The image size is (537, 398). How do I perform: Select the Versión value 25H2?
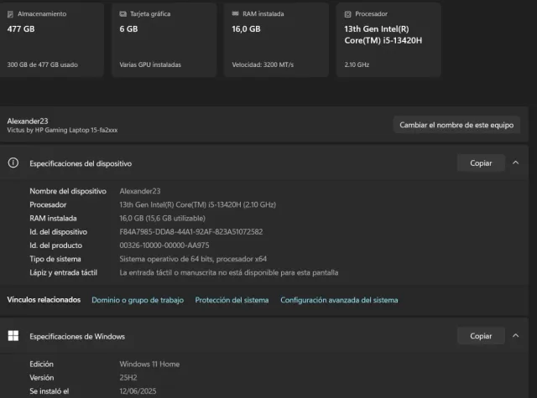point(128,378)
